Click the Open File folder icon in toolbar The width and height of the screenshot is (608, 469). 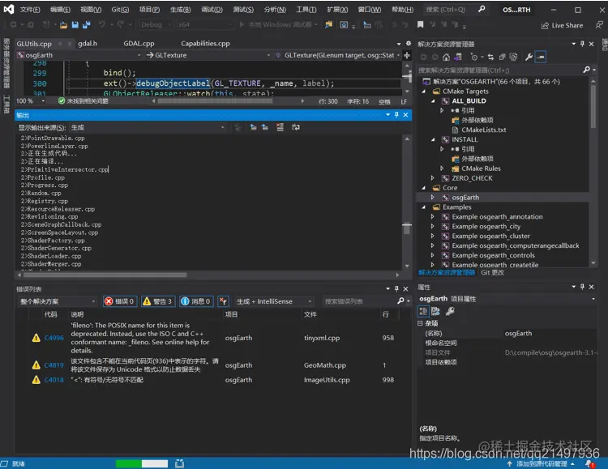(x=63, y=25)
